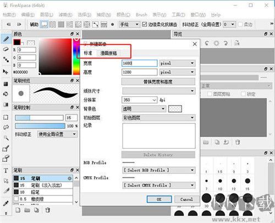Click brush size slider in brush control
Screen dimensions: 275x223
click(x=39, y=117)
